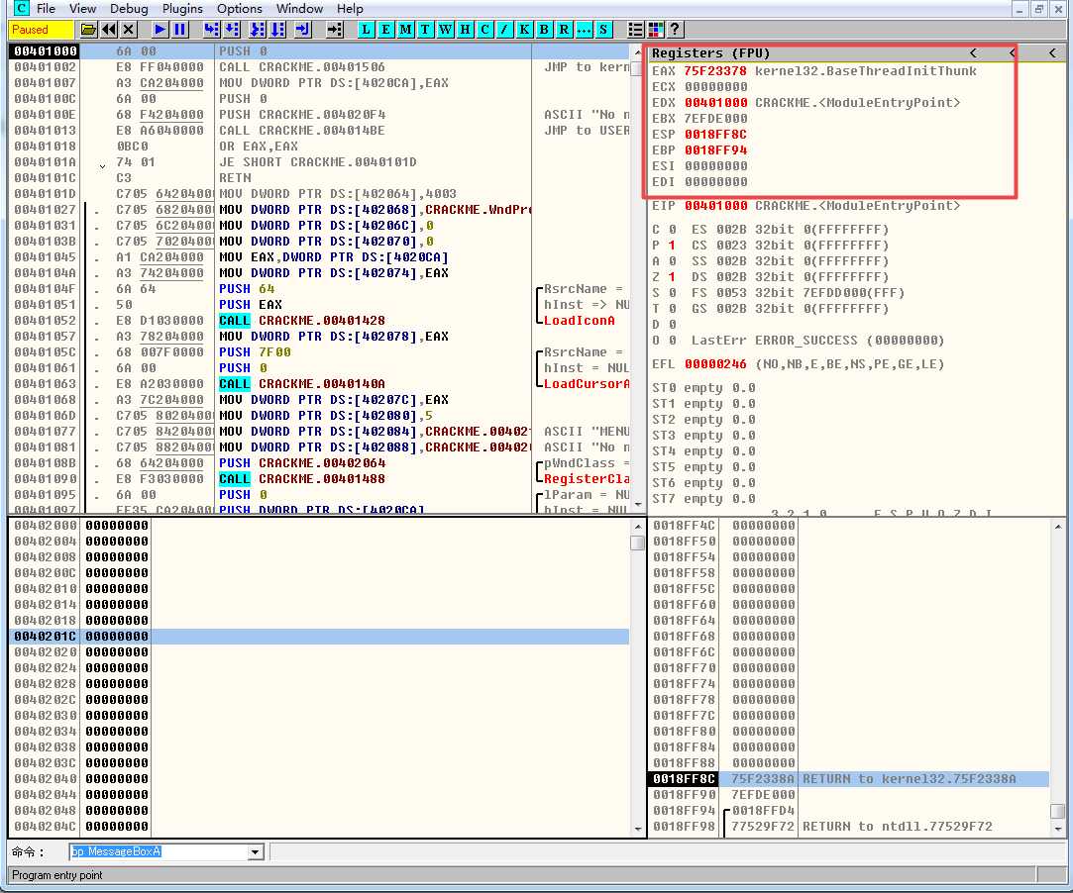Show the Breakpoints window (B)
The image size is (1073, 893).
coord(544,30)
